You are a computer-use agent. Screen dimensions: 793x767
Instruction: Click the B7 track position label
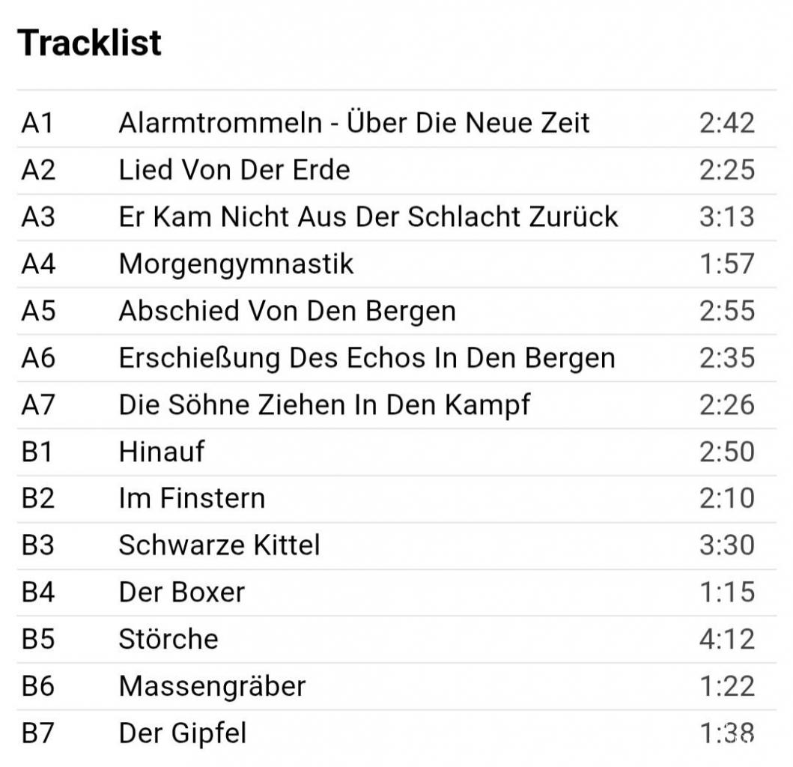click(x=38, y=733)
